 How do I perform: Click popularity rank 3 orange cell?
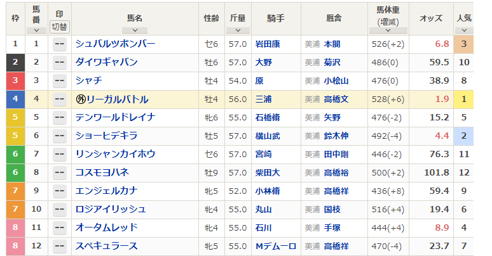pyautogui.click(x=464, y=44)
